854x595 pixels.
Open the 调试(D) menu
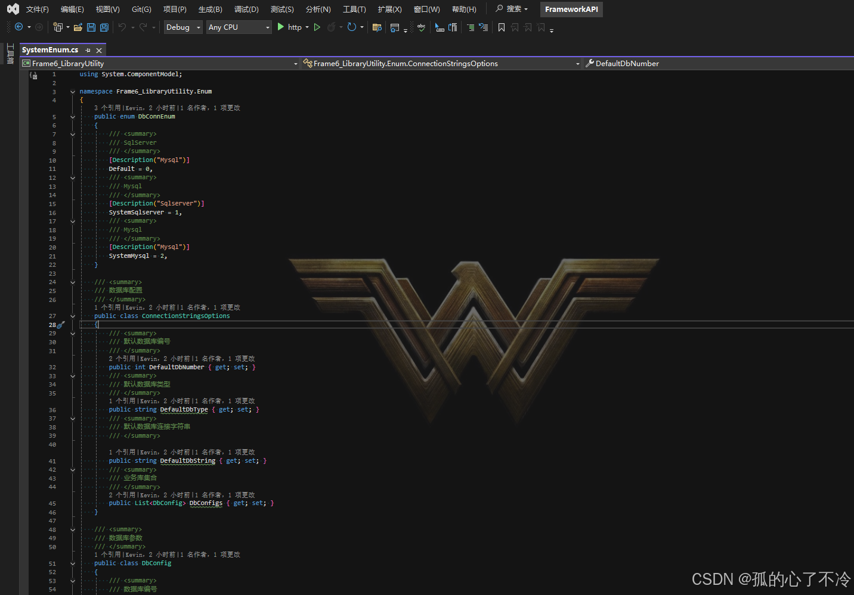(246, 9)
